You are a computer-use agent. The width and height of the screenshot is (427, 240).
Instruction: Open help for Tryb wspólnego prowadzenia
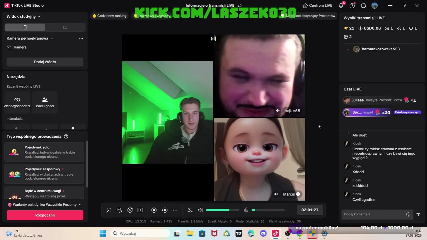click(x=66, y=136)
